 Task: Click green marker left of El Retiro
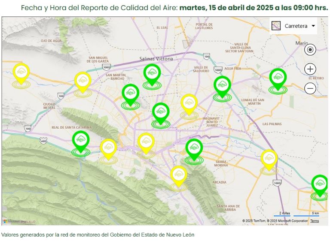[278, 78]
